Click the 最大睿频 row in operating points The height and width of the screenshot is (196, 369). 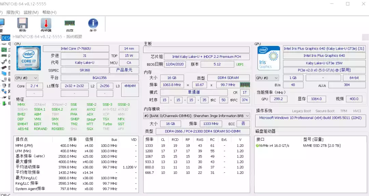click(76, 162)
